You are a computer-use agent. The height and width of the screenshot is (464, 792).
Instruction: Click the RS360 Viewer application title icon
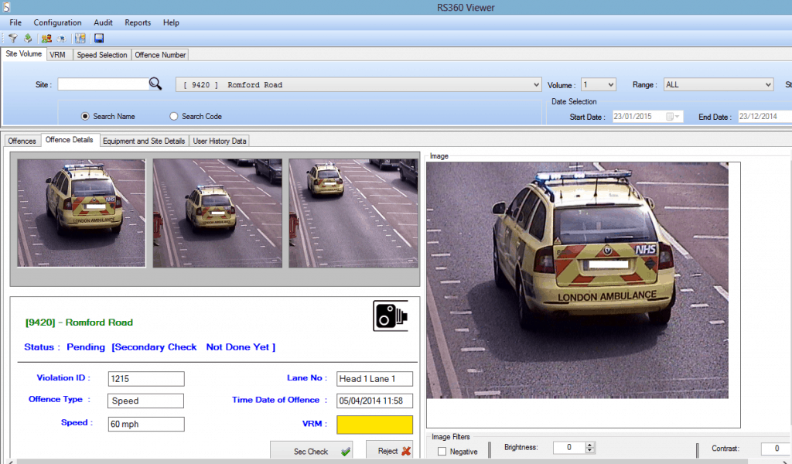coord(6,7)
